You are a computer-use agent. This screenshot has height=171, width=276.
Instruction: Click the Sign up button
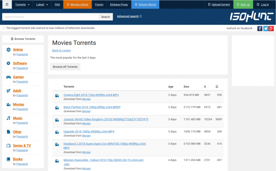[243, 4]
